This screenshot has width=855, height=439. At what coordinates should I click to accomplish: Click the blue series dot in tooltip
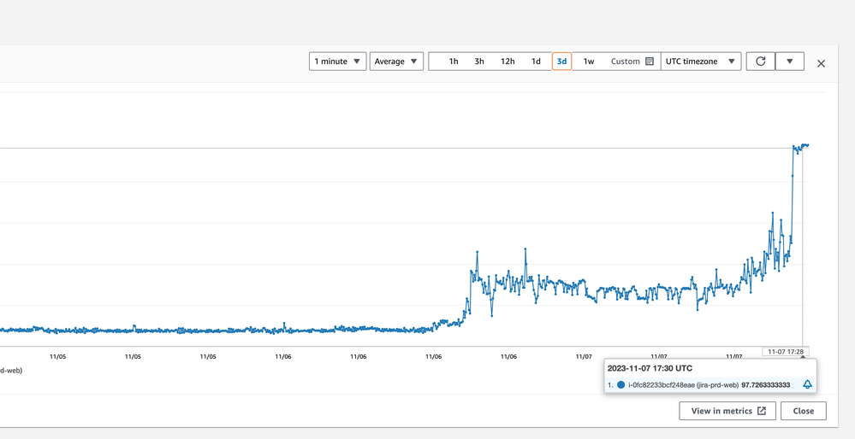pos(620,384)
